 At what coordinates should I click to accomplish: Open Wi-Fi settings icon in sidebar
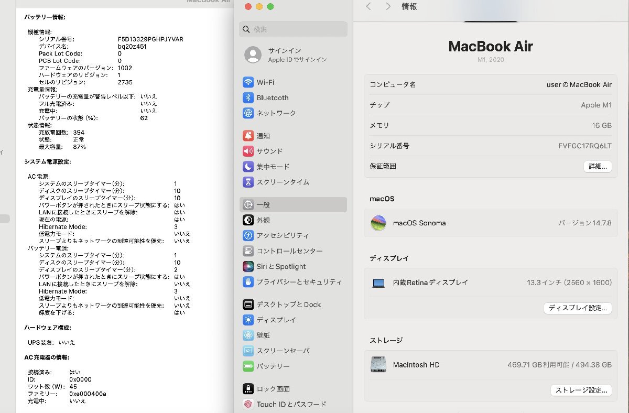tap(248, 82)
